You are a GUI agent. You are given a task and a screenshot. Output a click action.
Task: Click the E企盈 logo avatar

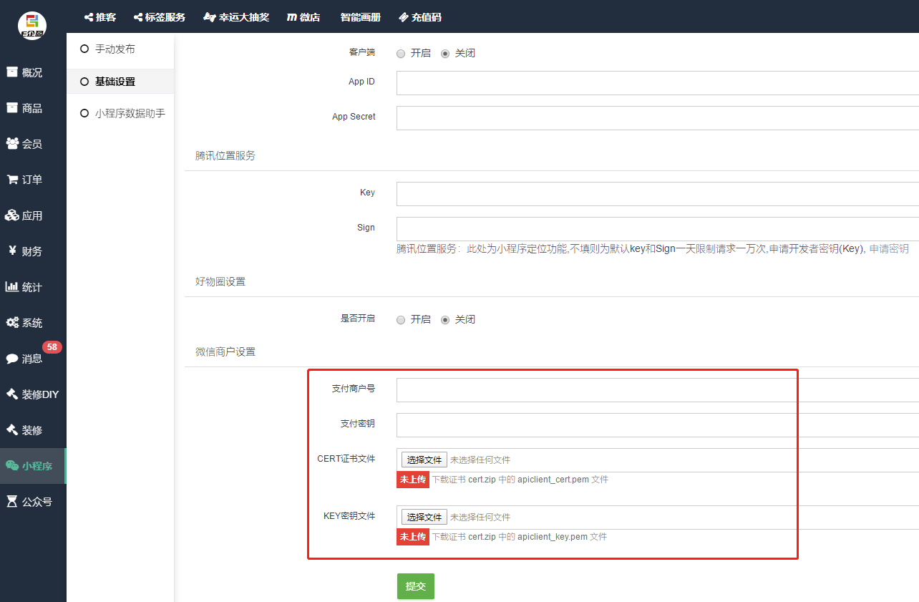pyautogui.click(x=32, y=26)
